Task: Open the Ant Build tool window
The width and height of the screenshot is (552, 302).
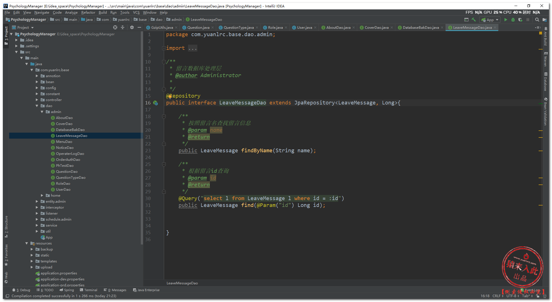Action: 545,36
